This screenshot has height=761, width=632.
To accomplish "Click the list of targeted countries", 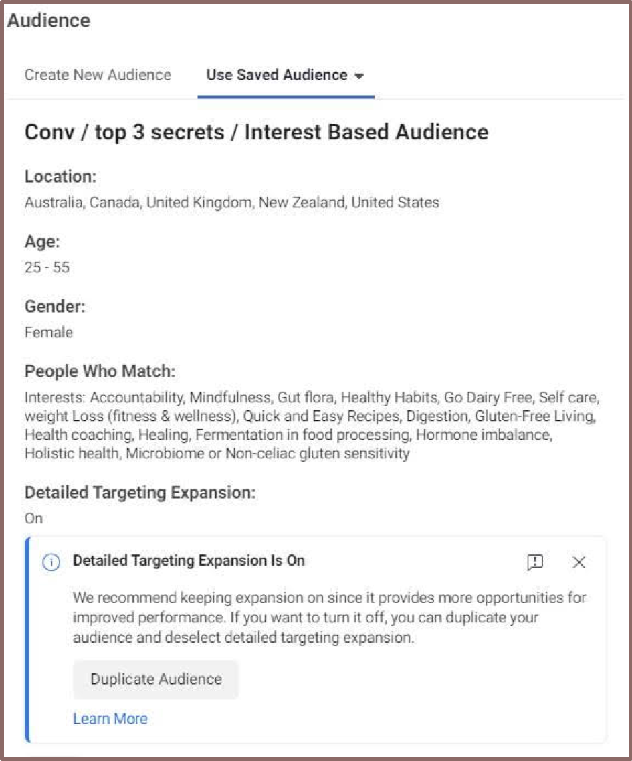I will (232, 202).
